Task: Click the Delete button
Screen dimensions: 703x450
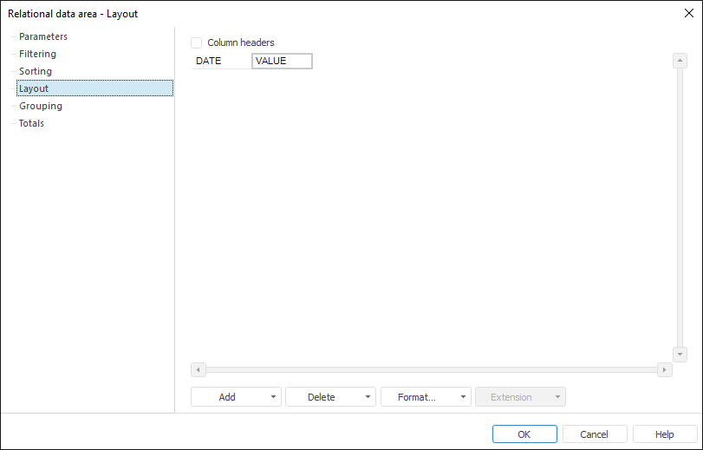Action: click(x=322, y=397)
